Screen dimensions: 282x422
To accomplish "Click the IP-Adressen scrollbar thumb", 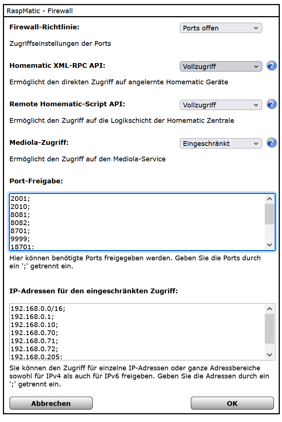I will click(x=270, y=328).
